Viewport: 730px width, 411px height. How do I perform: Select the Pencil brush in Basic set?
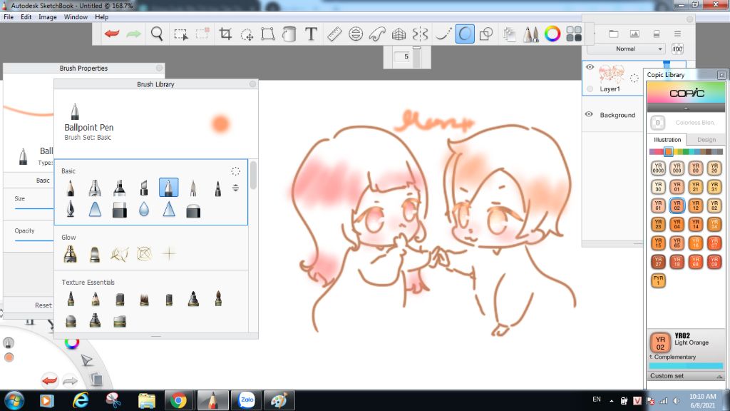click(71, 188)
